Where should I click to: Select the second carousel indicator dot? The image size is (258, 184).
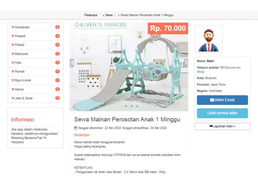(132, 106)
